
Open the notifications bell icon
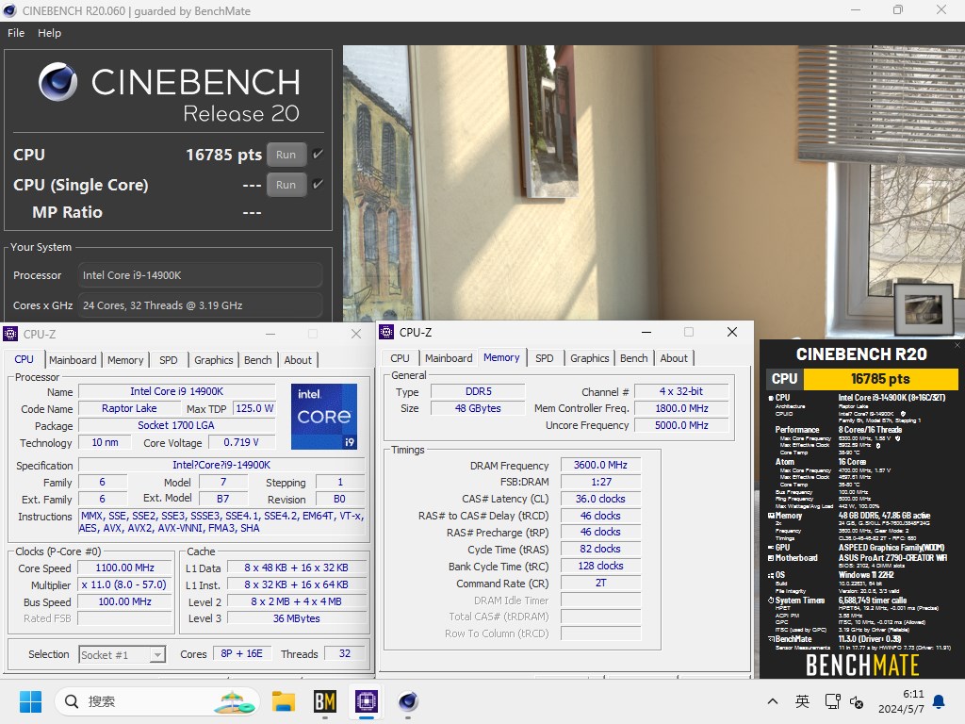pos(940,701)
